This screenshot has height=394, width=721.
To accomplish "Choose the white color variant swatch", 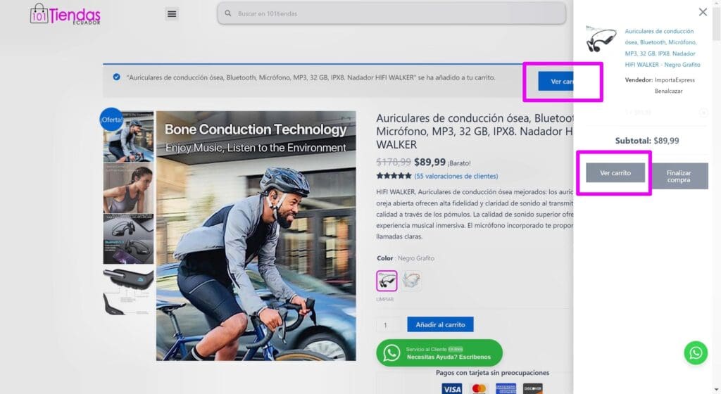I will pos(411,281).
